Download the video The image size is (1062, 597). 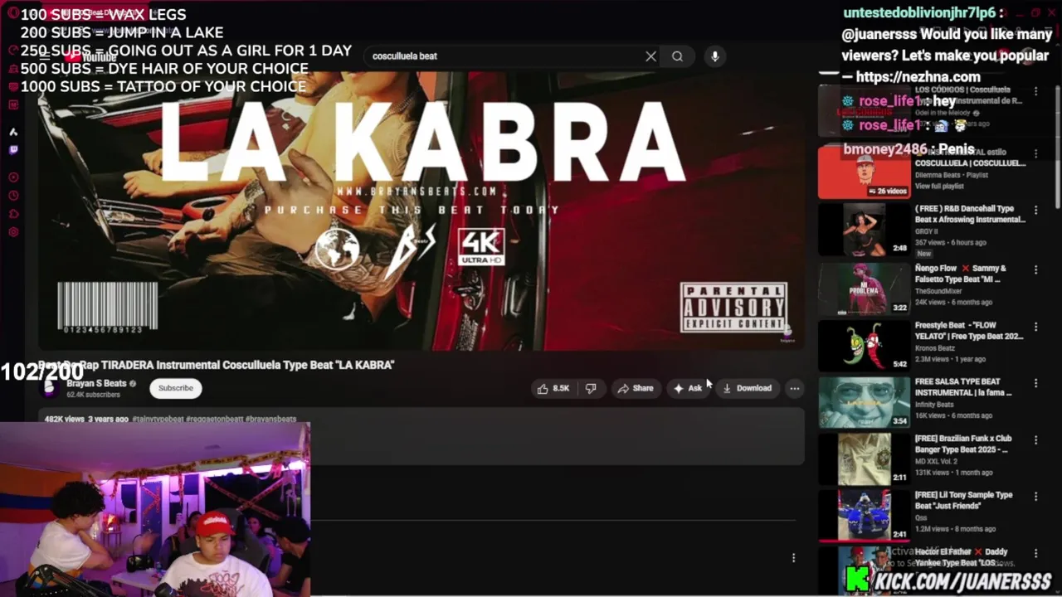tap(747, 388)
